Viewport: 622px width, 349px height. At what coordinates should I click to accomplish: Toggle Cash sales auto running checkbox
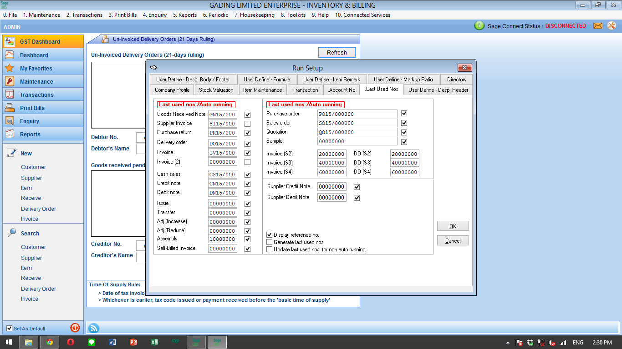247,174
